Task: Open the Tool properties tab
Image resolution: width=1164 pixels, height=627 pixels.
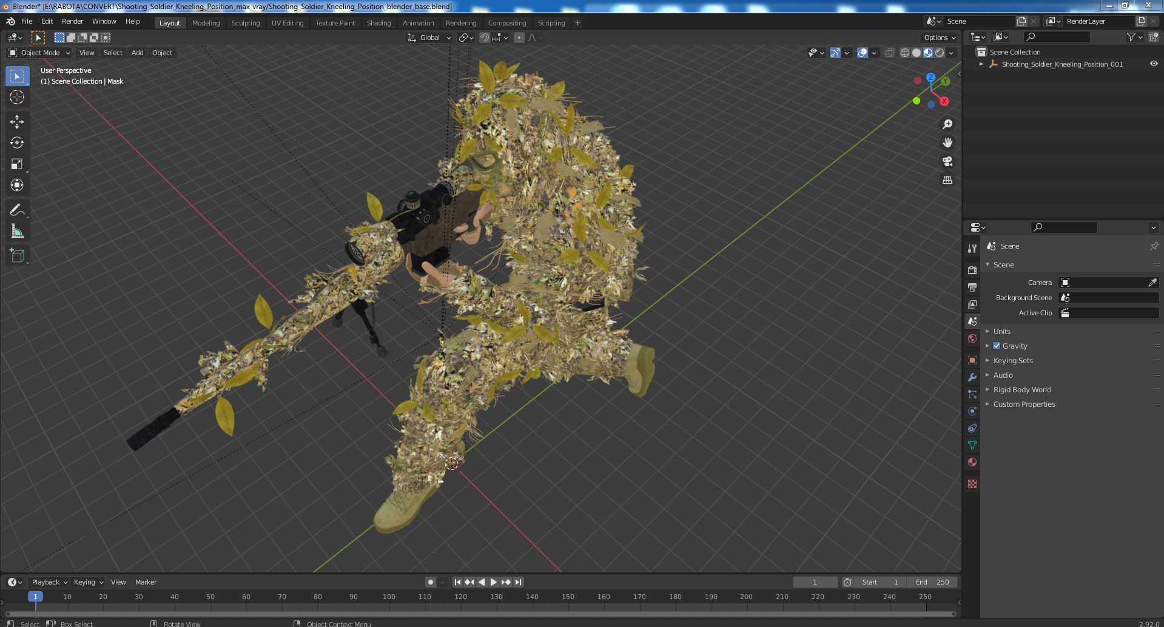Action: click(x=972, y=248)
